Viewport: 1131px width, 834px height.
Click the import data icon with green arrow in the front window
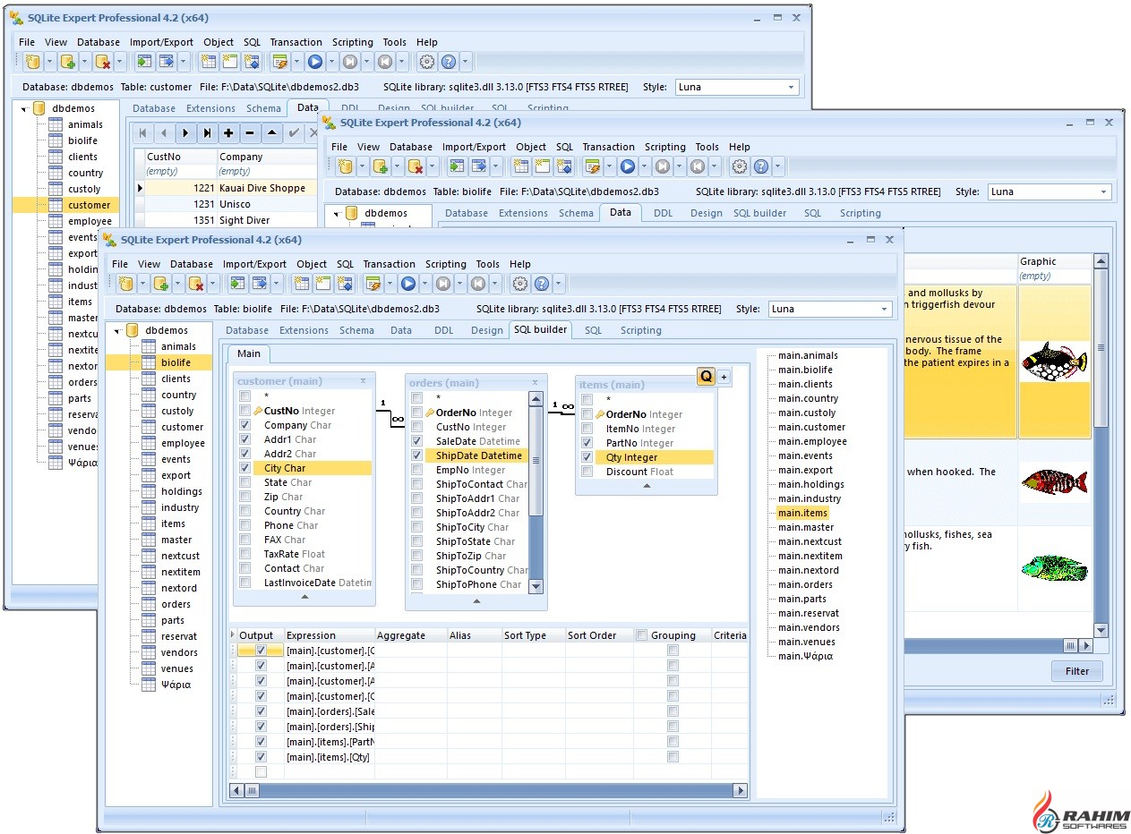click(237, 284)
